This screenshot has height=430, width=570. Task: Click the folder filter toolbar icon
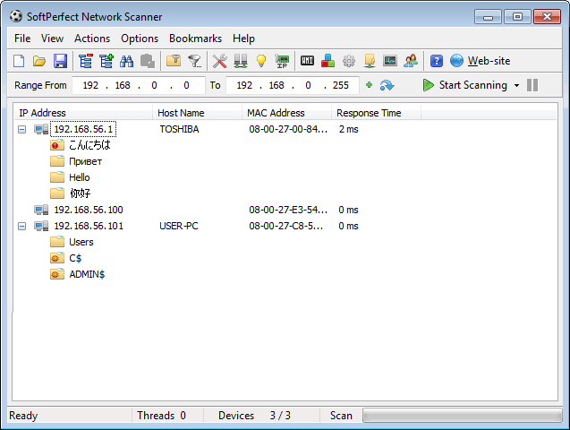[x=174, y=61]
